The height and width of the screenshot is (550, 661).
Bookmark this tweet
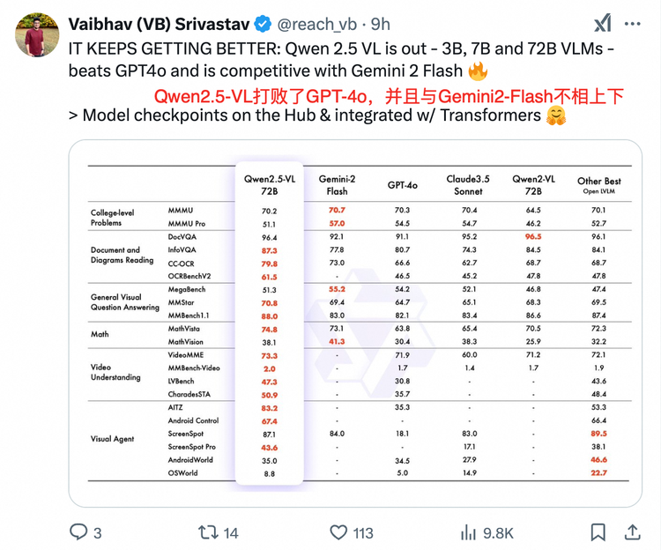(598, 532)
